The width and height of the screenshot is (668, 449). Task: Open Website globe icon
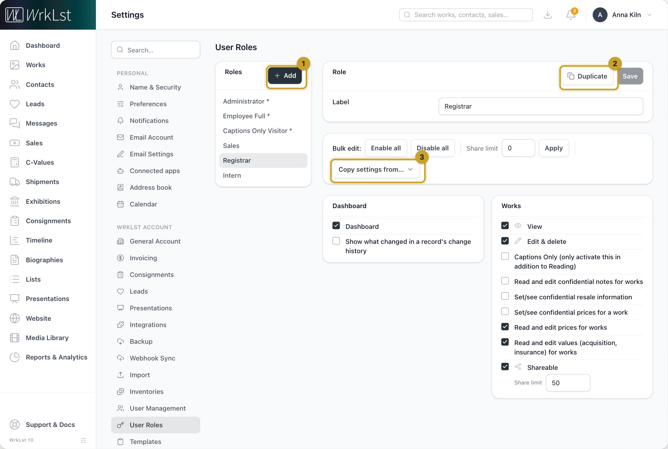coord(15,318)
